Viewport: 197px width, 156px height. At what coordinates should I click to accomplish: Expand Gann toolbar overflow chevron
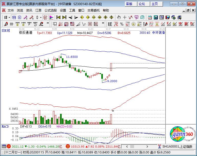pyautogui.click(x=103, y=23)
